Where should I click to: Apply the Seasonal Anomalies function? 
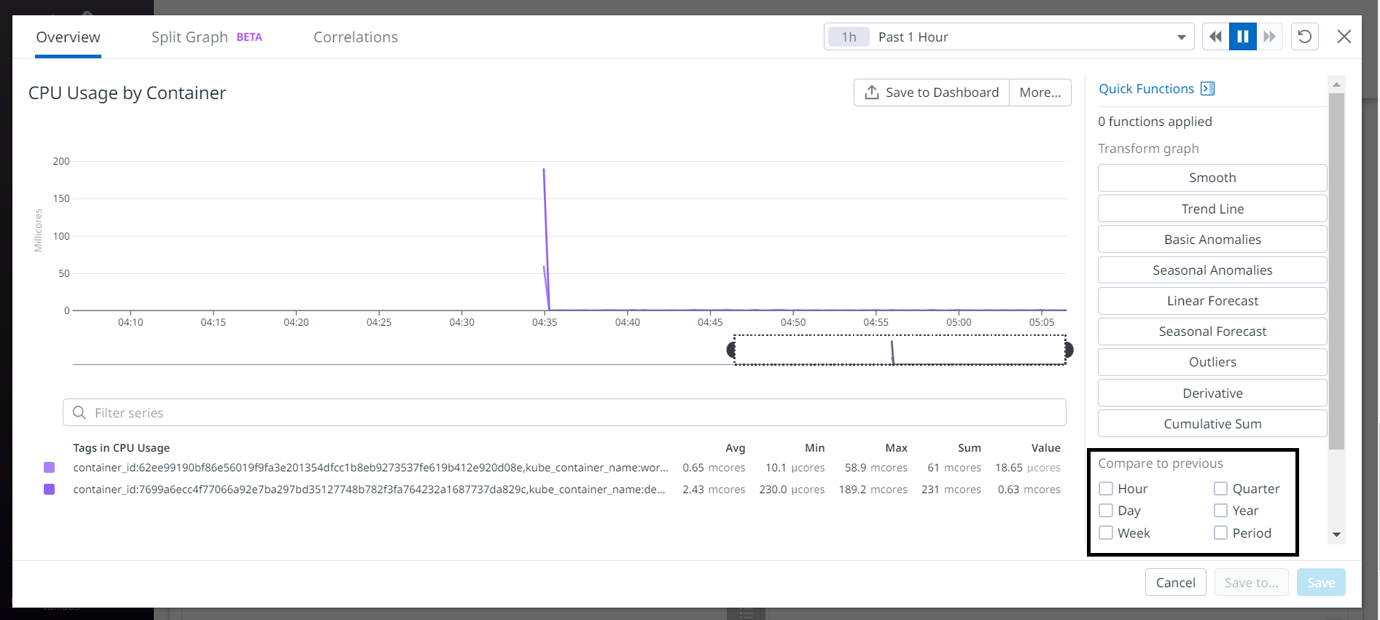[x=1212, y=270]
